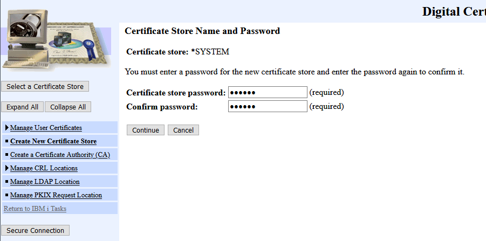Open Select a Certificate Store
The height and width of the screenshot is (241, 486).
pyautogui.click(x=45, y=86)
